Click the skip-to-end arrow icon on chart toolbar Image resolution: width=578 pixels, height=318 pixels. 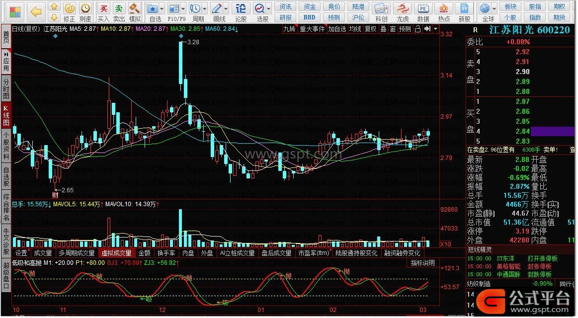tap(427, 29)
